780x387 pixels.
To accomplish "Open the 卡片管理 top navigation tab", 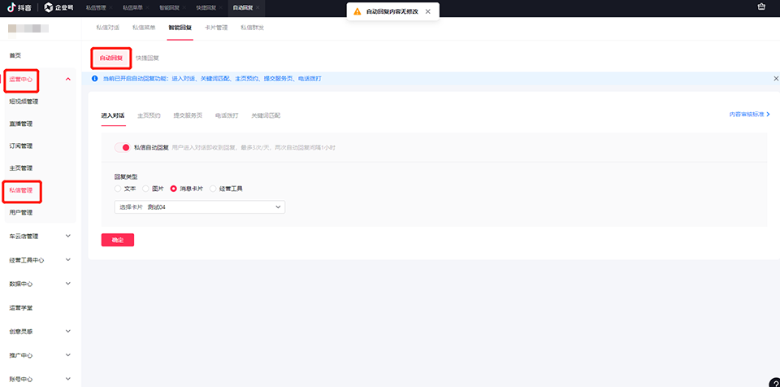I will 216,28.
